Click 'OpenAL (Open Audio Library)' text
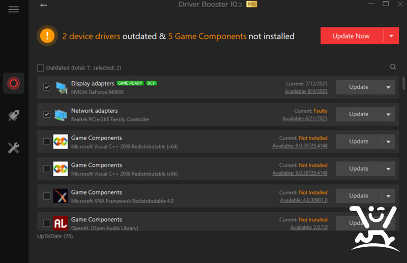 click(105, 228)
